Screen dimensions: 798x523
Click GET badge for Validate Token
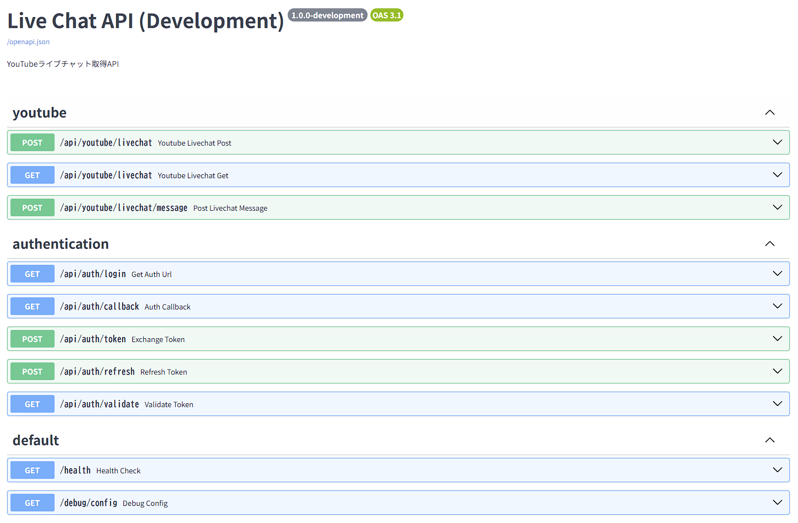click(x=33, y=404)
